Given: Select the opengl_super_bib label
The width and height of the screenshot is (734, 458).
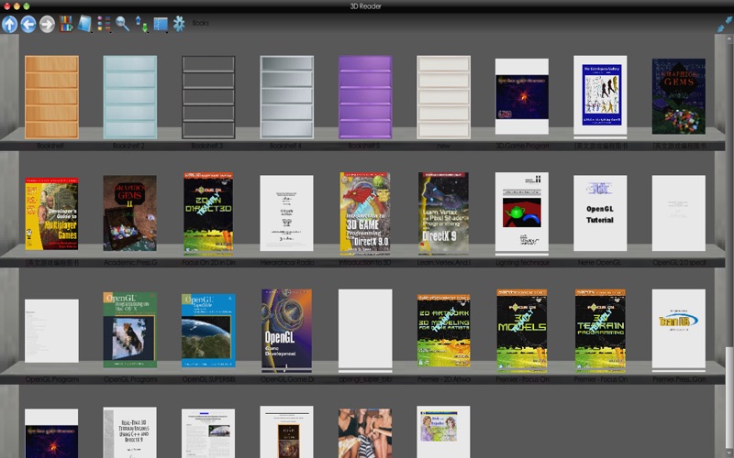Looking at the screenshot, I should tap(365, 379).
